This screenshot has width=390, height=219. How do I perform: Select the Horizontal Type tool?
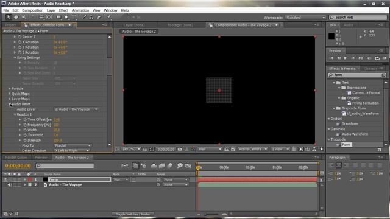click(x=74, y=17)
